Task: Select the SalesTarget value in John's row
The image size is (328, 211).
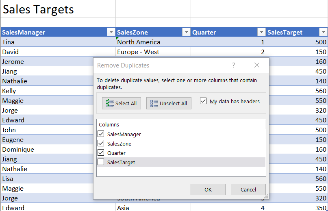Action: click(298, 130)
